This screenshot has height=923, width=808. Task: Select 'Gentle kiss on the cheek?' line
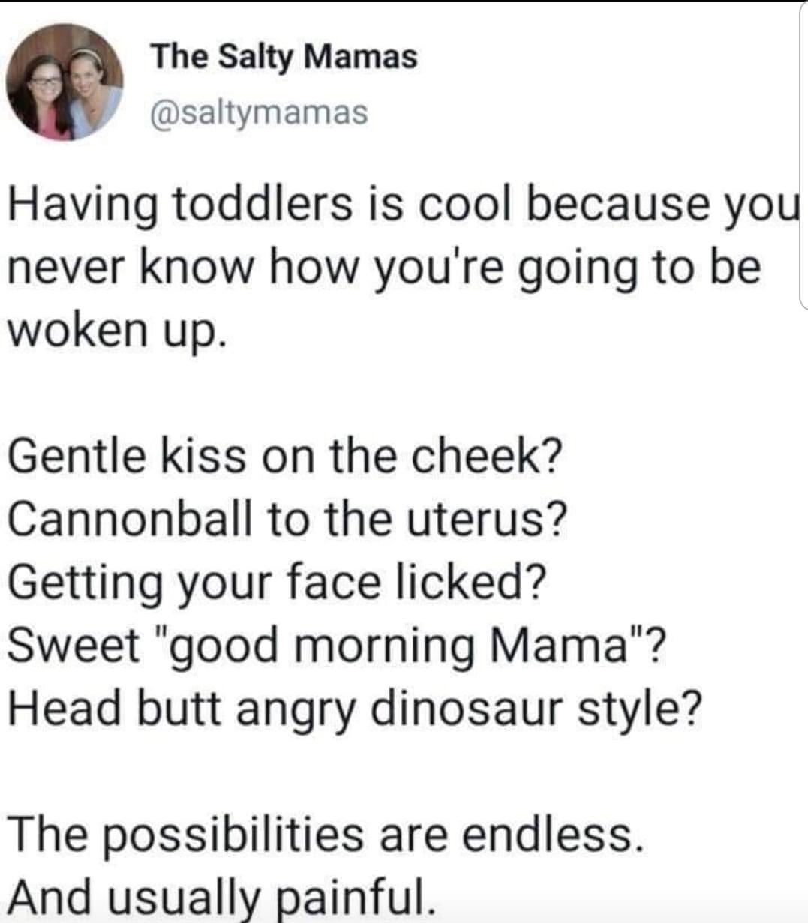(285, 455)
